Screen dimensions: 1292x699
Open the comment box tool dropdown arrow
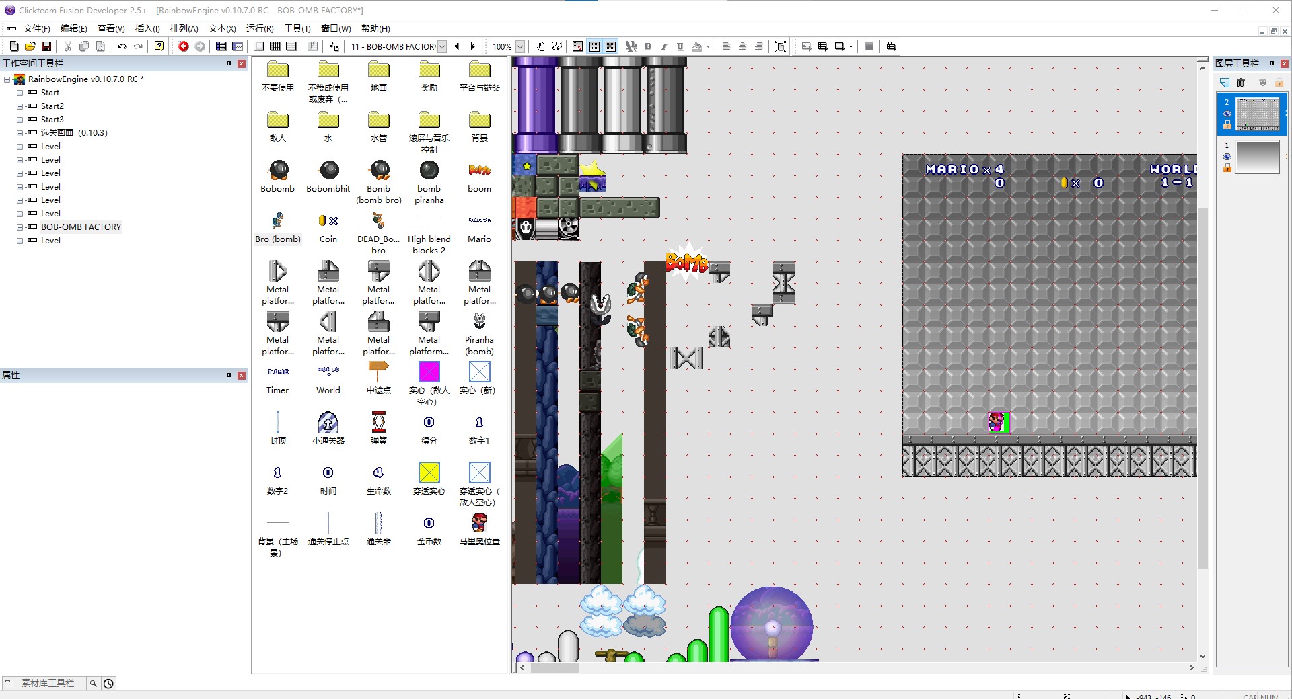[851, 46]
